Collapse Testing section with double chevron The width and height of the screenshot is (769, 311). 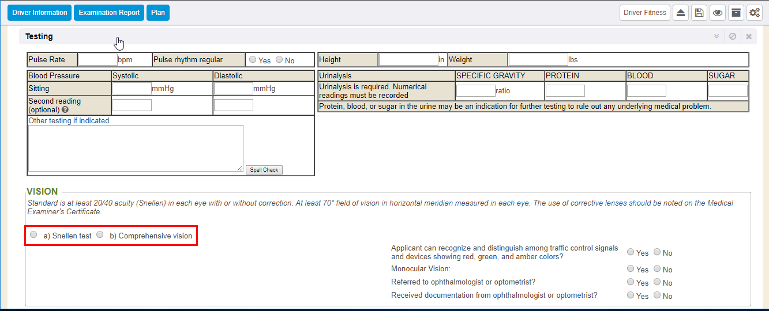[717, 36]
